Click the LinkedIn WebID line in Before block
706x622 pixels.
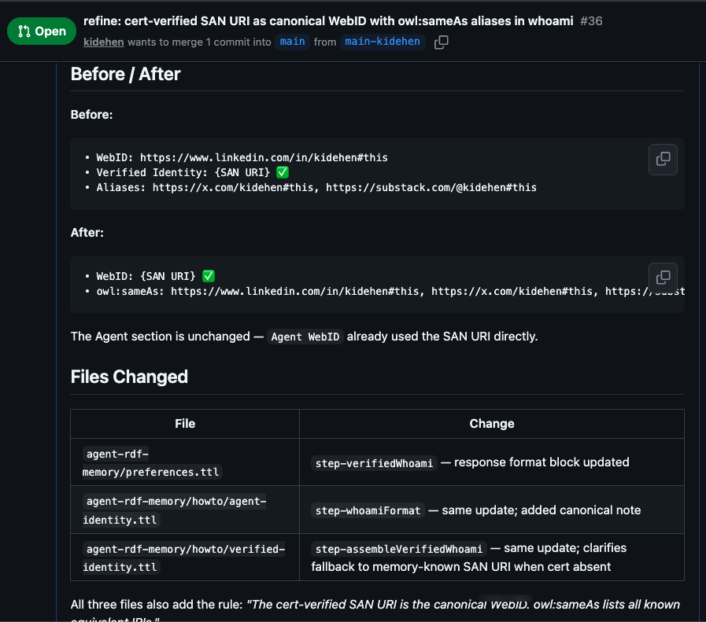[242, 157]
